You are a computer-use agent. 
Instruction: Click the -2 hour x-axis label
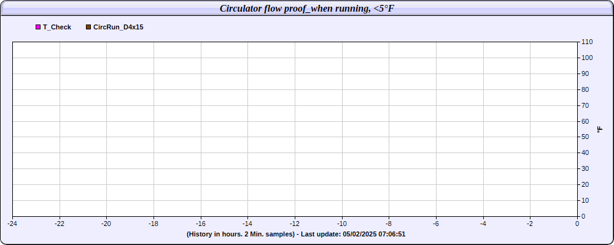tap(530, 224)
